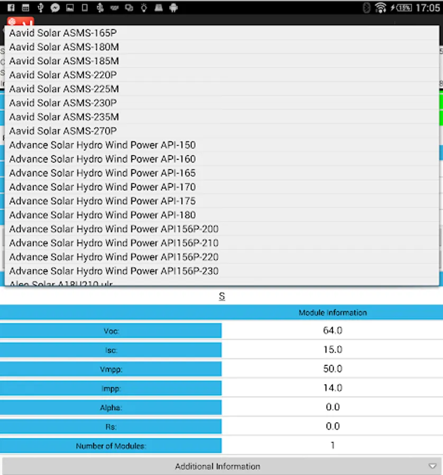Image resolution: width=443 pixels, height=475 pixels.
Task: Edit the Rs value 0.0
Action: (333, 426)
